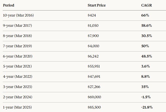The image size is (166, 112).
Task: Select the $424 start price cell
Action: (92, 15)
